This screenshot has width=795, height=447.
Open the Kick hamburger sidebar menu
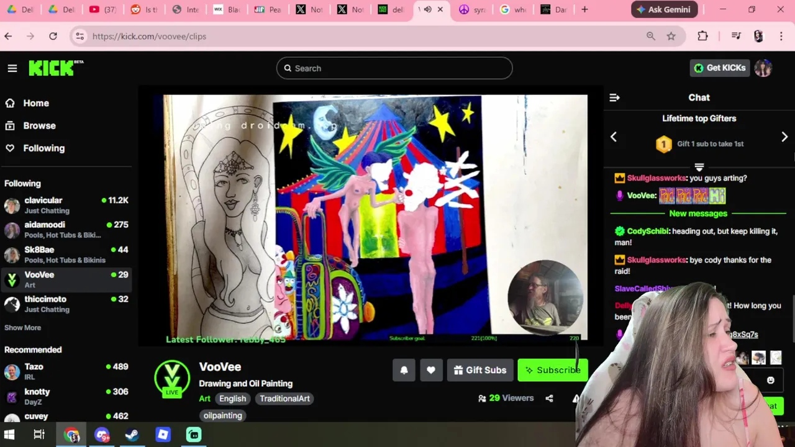pyautogui.click(x=12, y=68)
